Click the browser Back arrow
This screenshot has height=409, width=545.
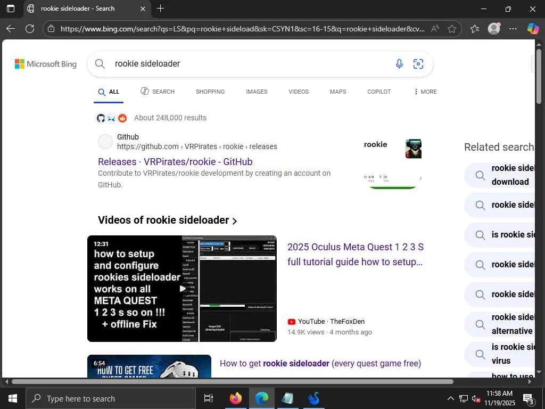click(11, 29)
